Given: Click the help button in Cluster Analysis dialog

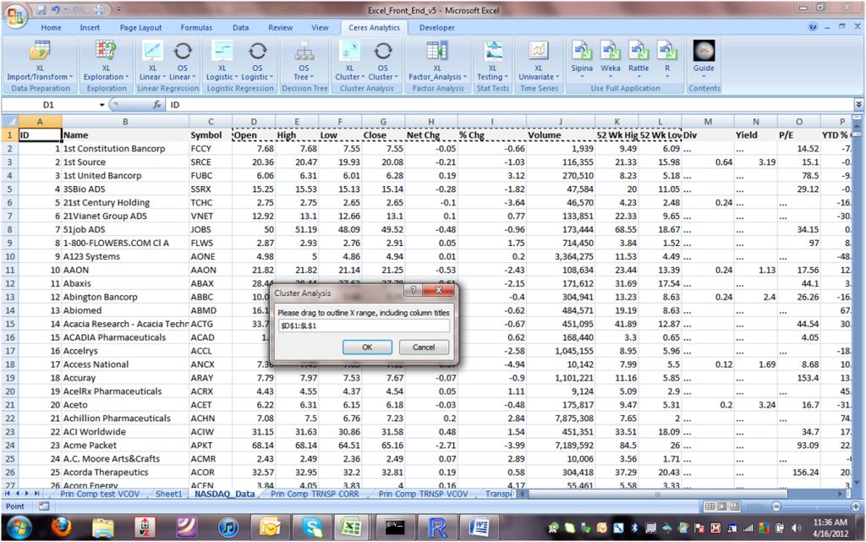Looking at the screenshot, I should (413, 290).
